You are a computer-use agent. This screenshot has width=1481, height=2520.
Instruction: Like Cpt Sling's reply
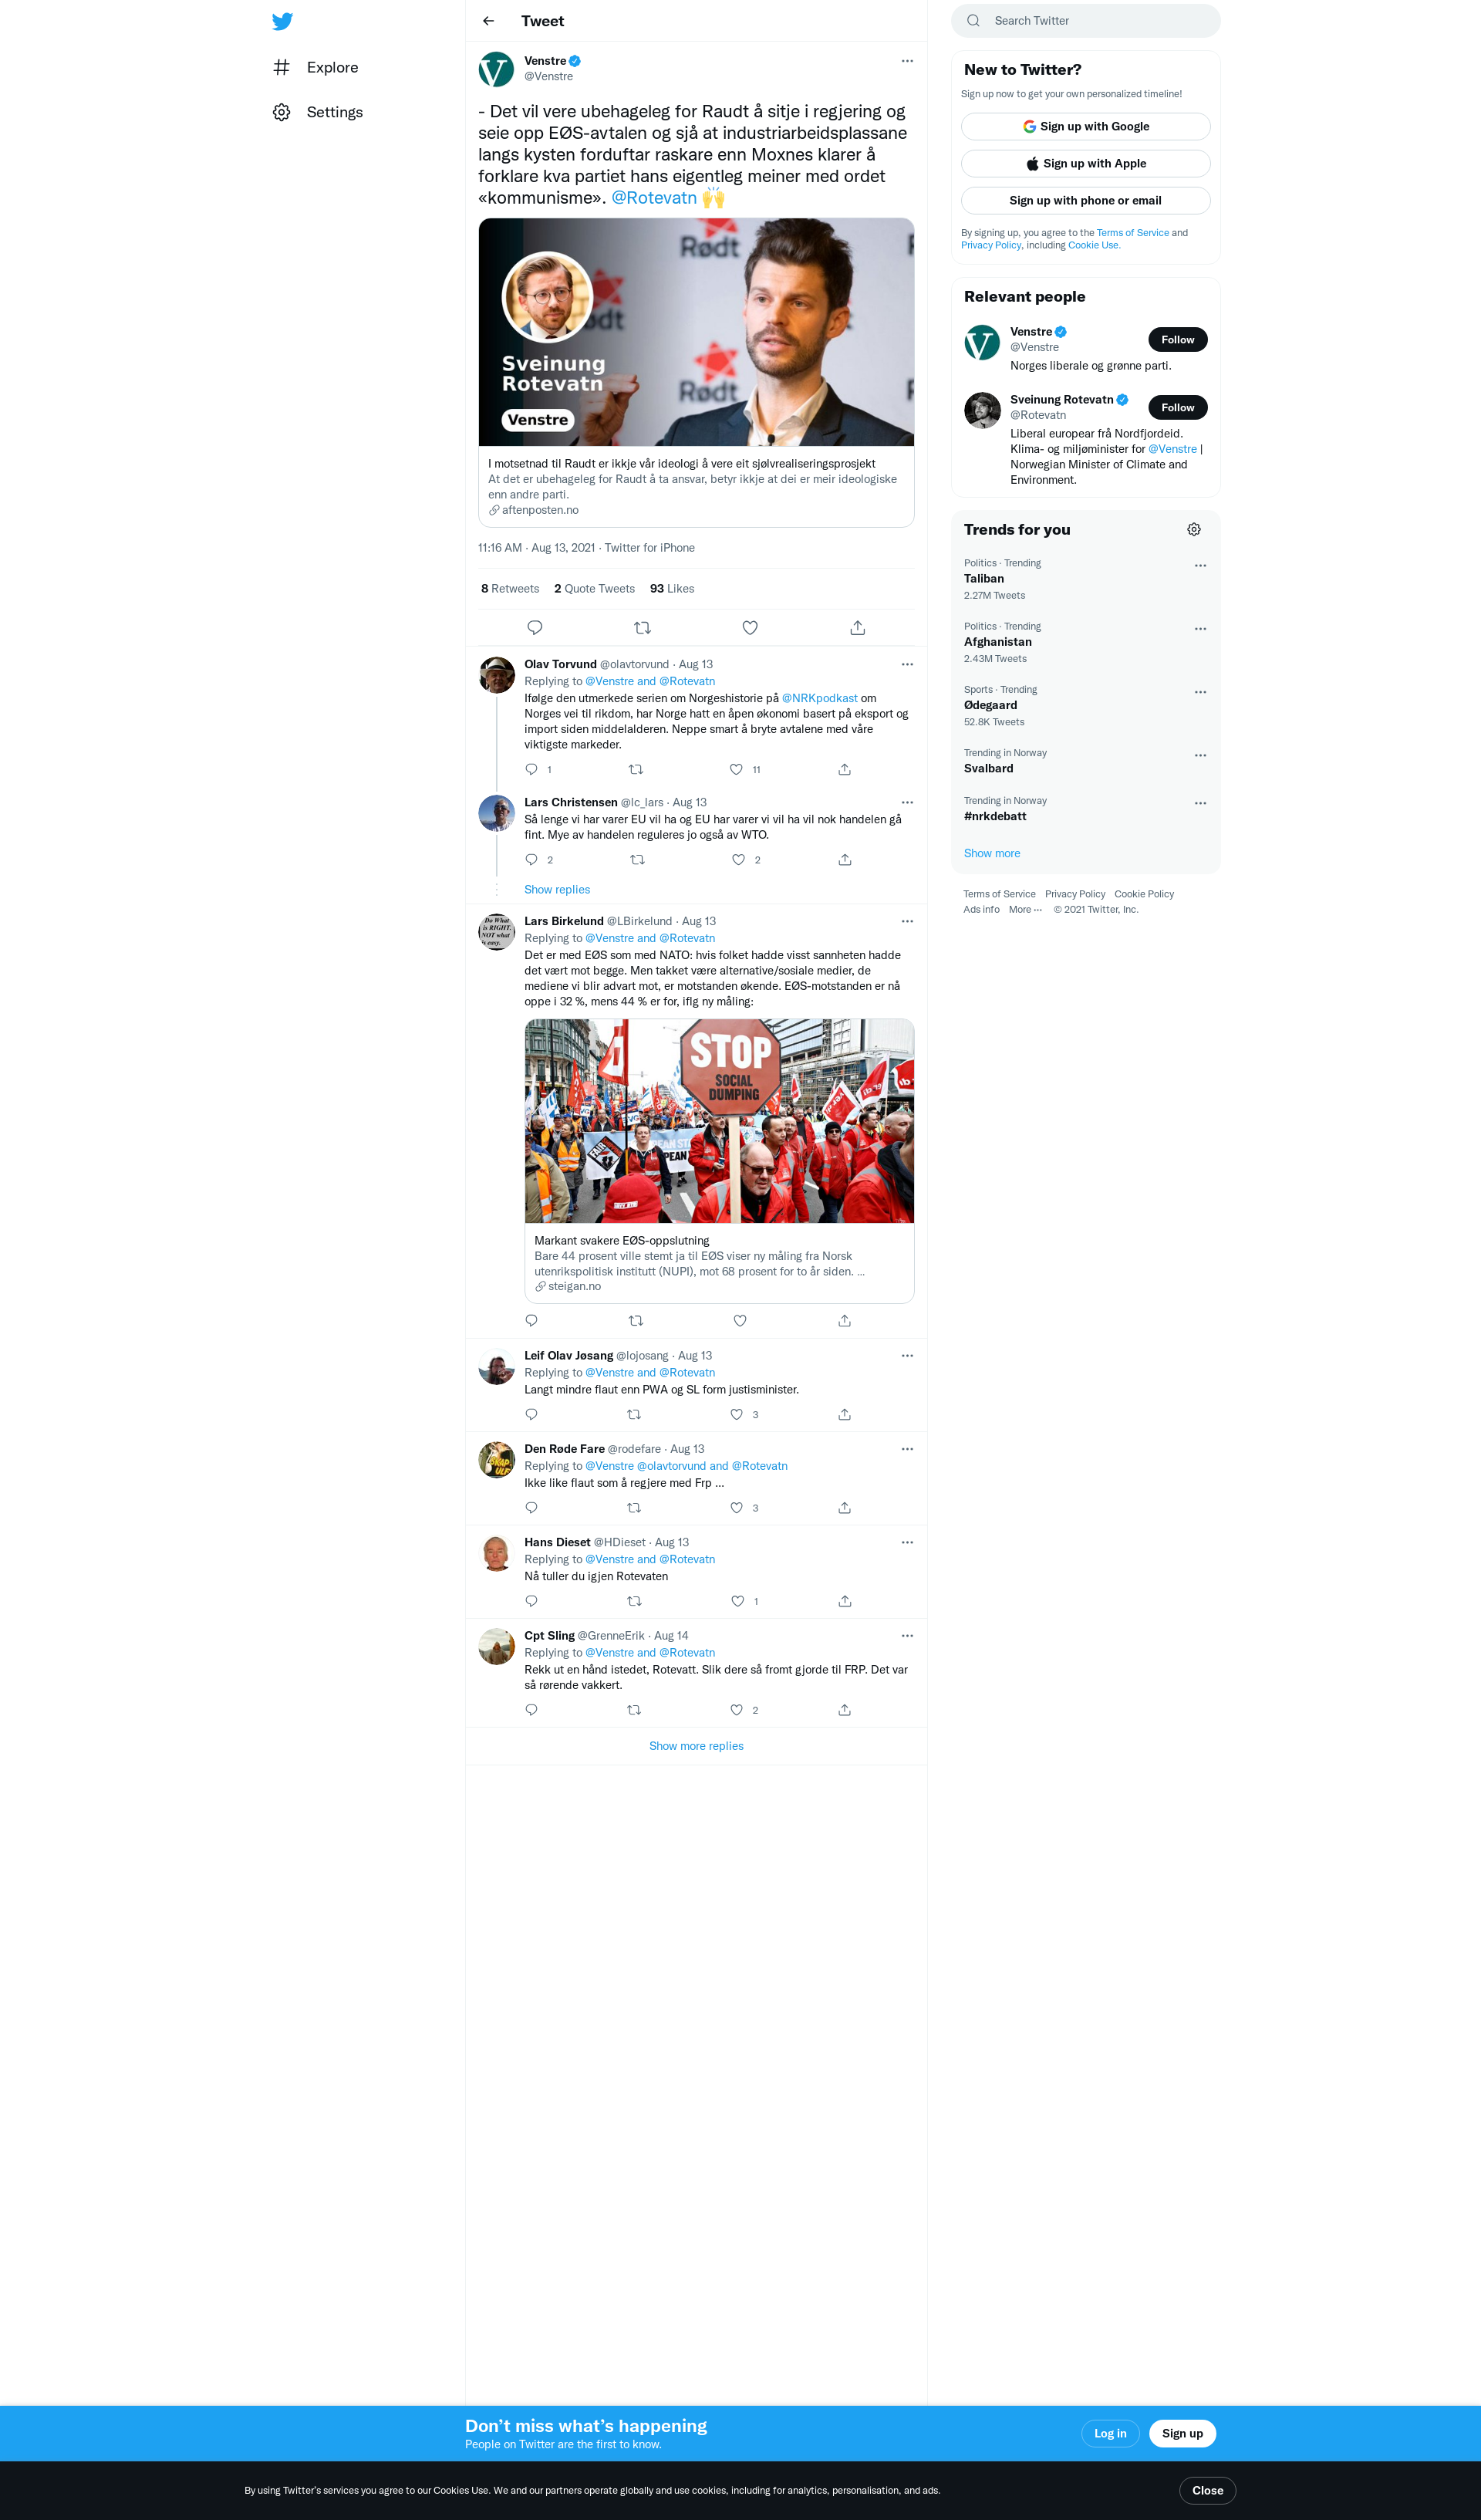(x=736, y=1710)
